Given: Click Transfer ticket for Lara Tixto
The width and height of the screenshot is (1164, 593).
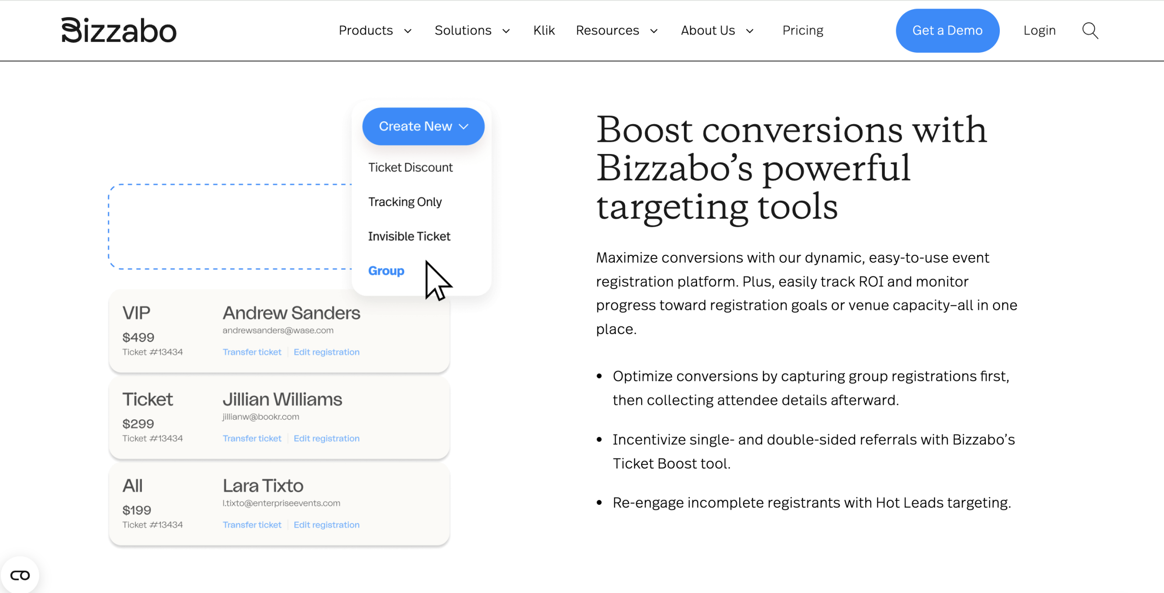Looking at the screenshot, I should pyautogui.click(x=252, y=525).
